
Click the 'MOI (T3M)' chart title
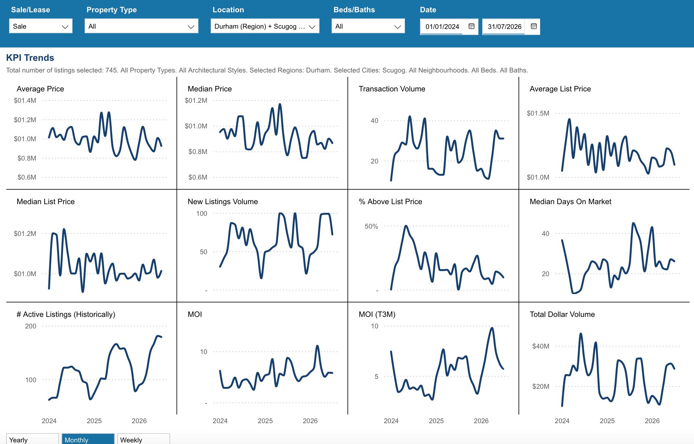377,314
